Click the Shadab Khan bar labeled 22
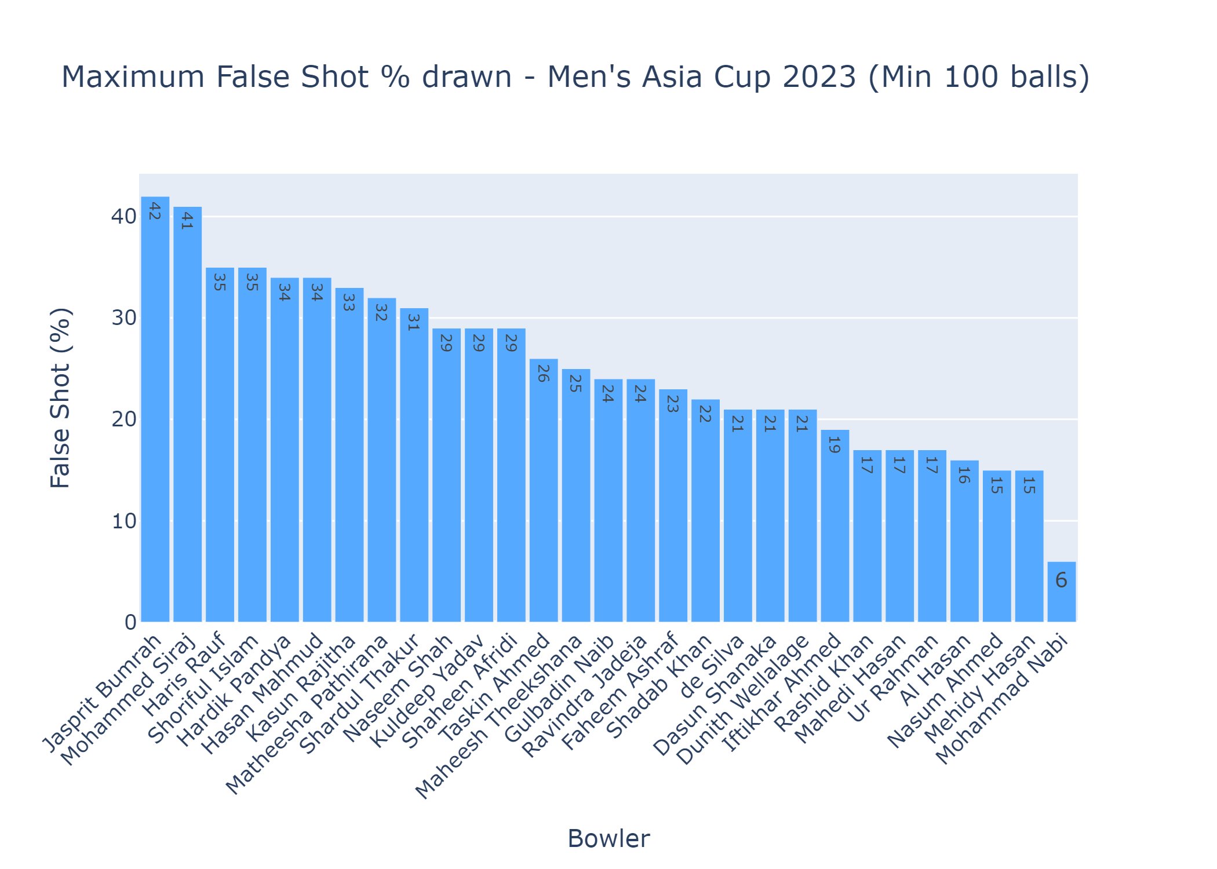The width and height of the screenshot is (1217, 869). pos(705,510)
